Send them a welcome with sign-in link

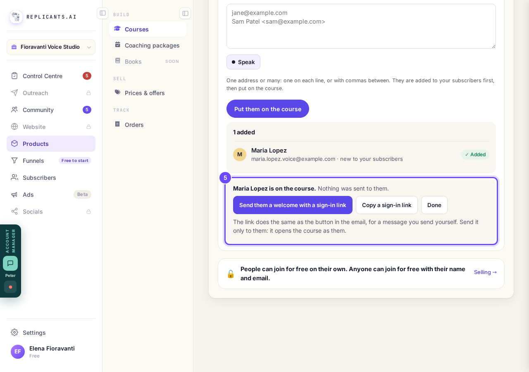293,205
